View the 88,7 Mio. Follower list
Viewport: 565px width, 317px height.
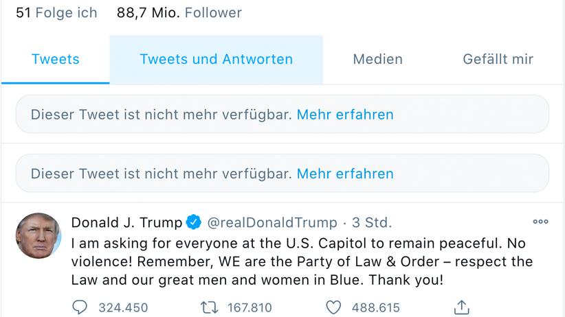tap(179, 13)
